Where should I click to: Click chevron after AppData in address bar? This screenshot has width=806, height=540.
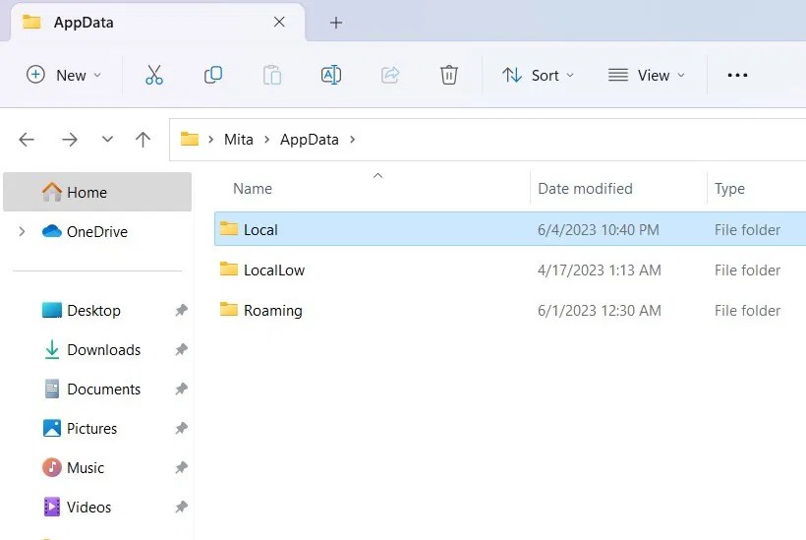(353, 140)
